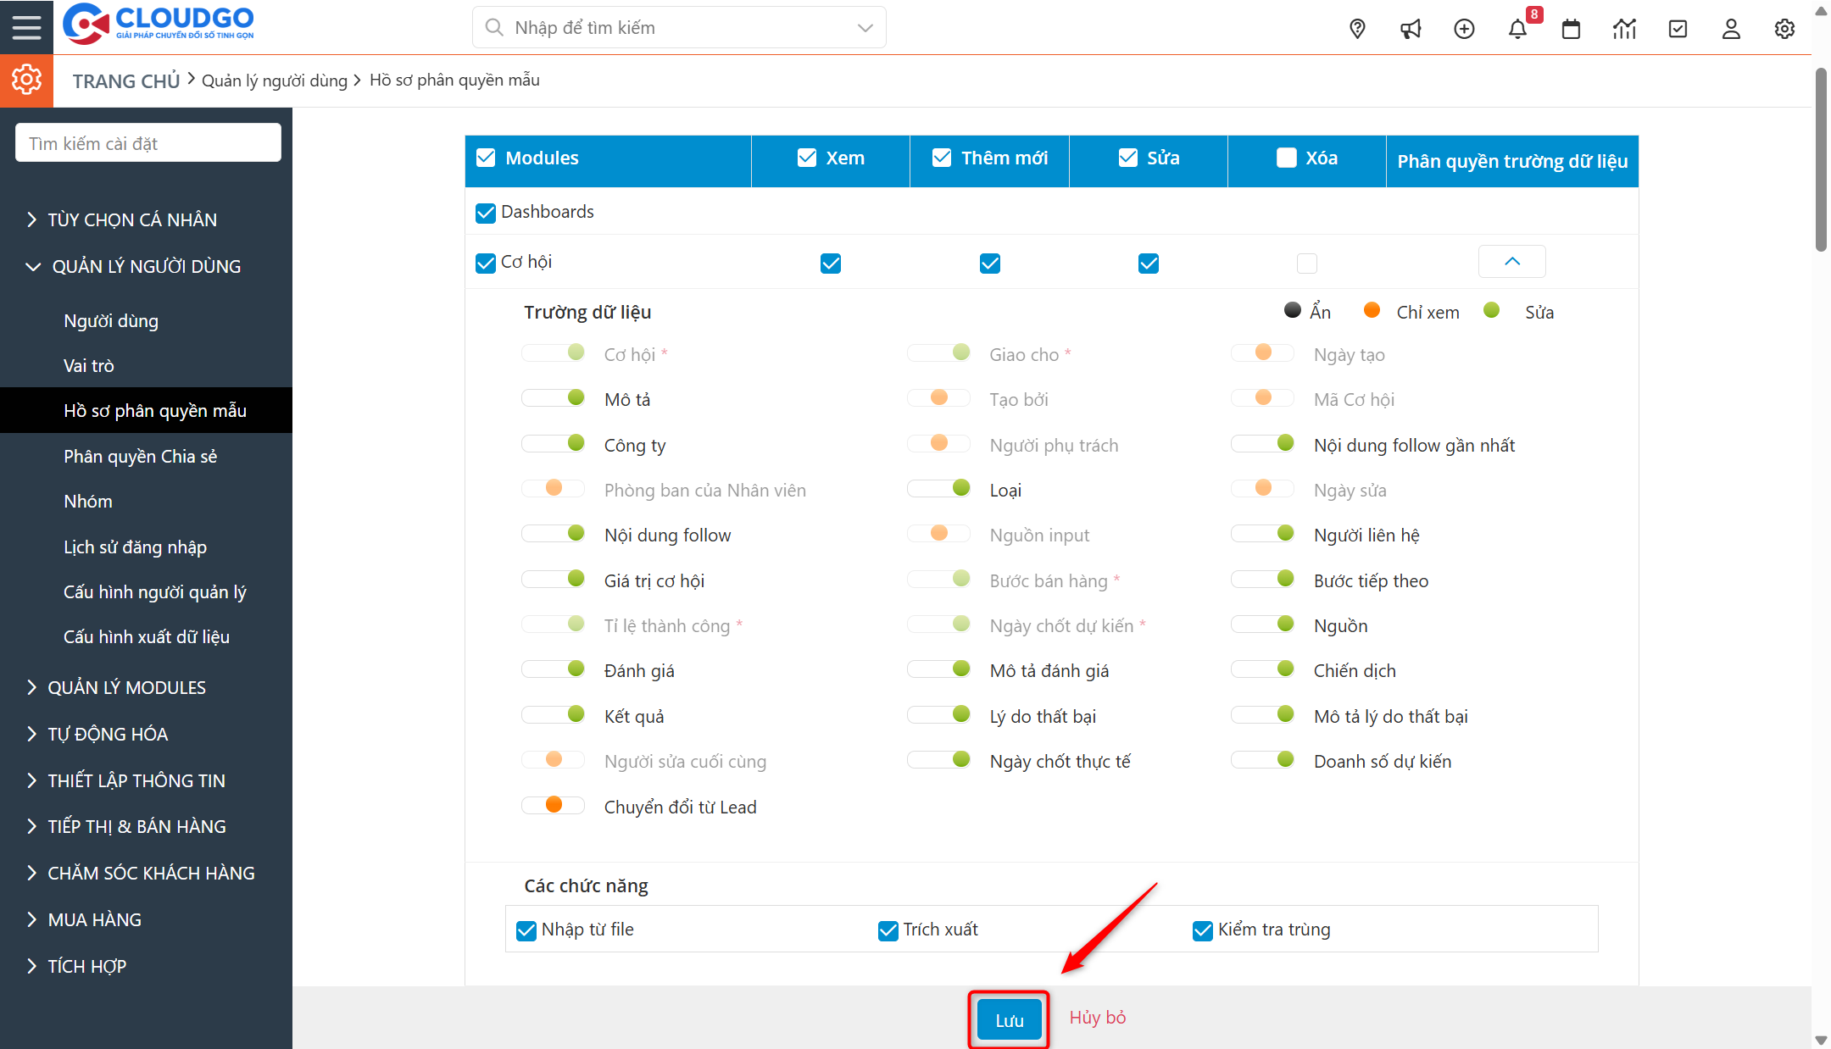Open the user profile icon
Image resolution: width=1831 pixels, height=1049 pixels.
tap(1731, 29)
